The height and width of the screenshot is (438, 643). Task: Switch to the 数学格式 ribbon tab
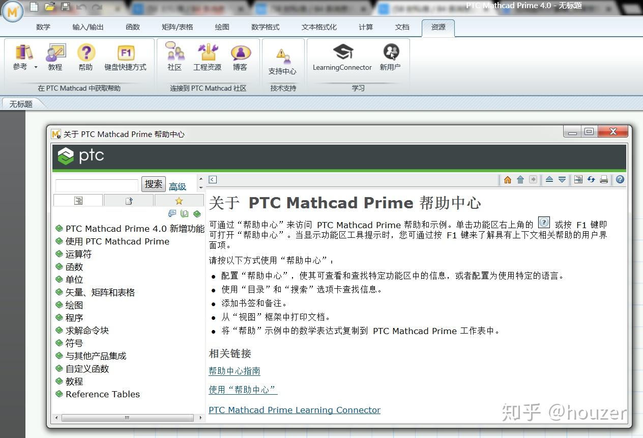click(265, 27)
